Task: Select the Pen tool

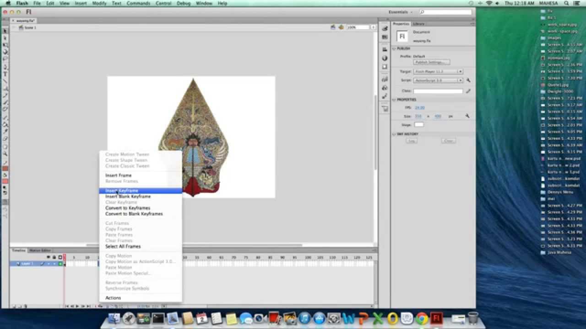Action: pos(5,67)
